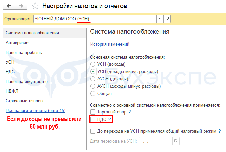Open НДС section in sidebar
Image resolution: width=226 pixels, height=152 pixels.
(x=45, y=72)
